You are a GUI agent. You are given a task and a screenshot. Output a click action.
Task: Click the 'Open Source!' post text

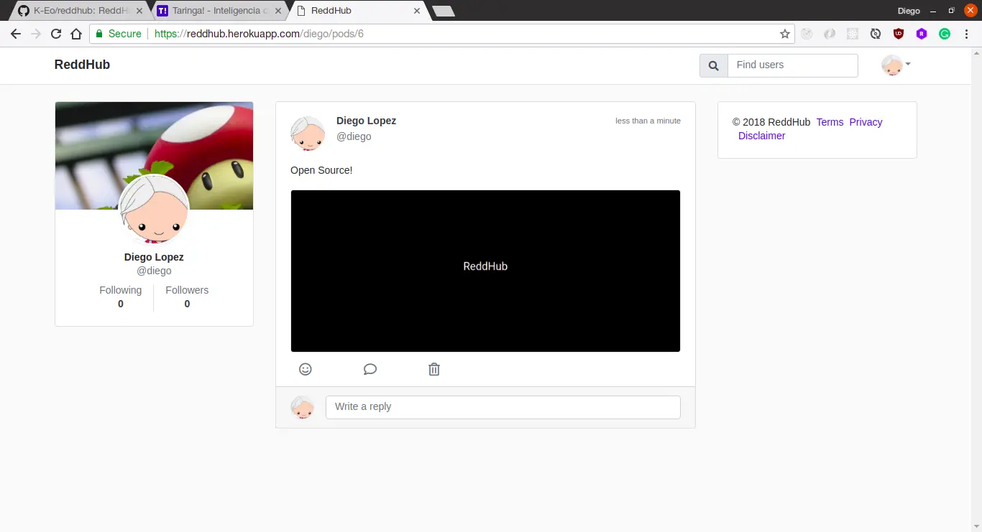pos(321,170)
